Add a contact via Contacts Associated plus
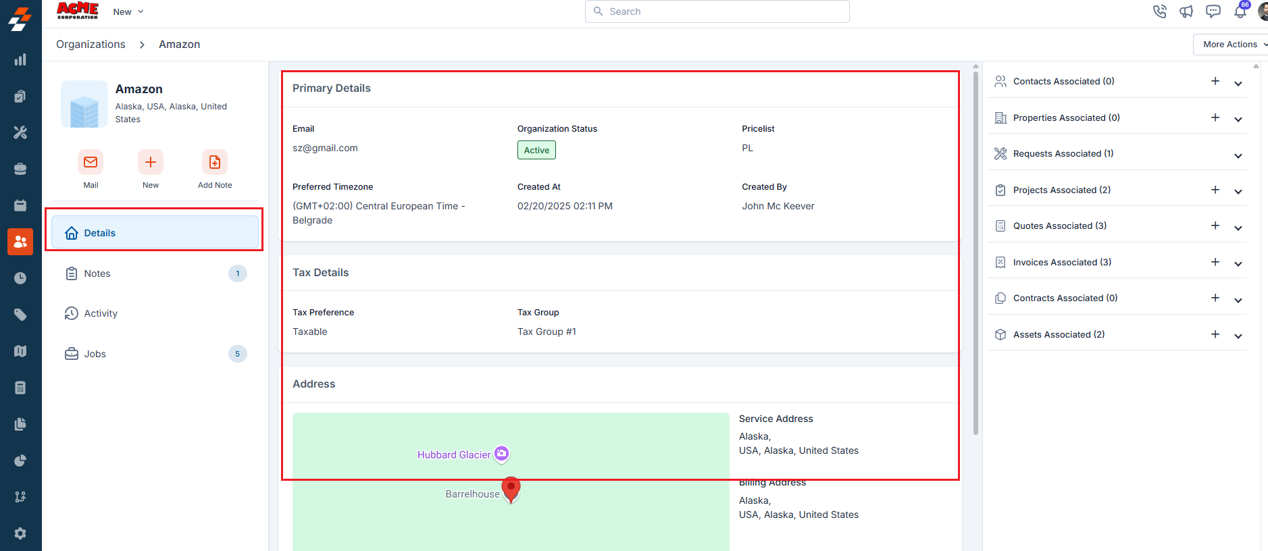1268x551 pixels. 1215,81
